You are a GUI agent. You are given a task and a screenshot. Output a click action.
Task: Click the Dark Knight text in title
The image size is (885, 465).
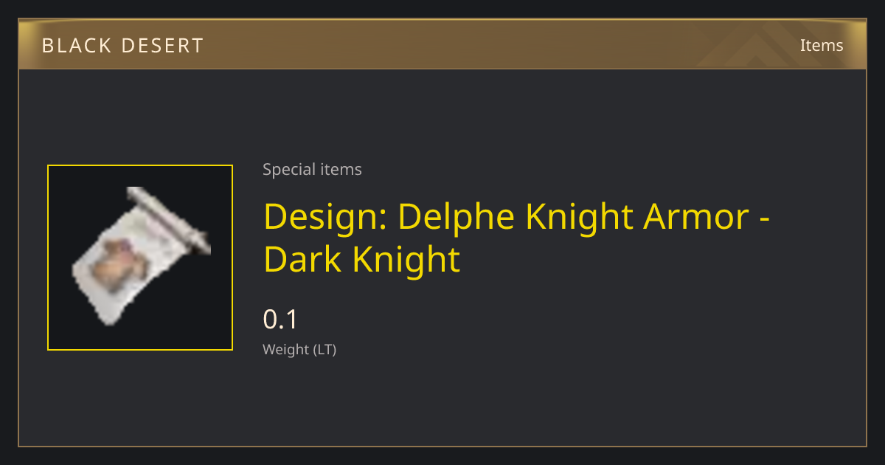pos(361,260)
